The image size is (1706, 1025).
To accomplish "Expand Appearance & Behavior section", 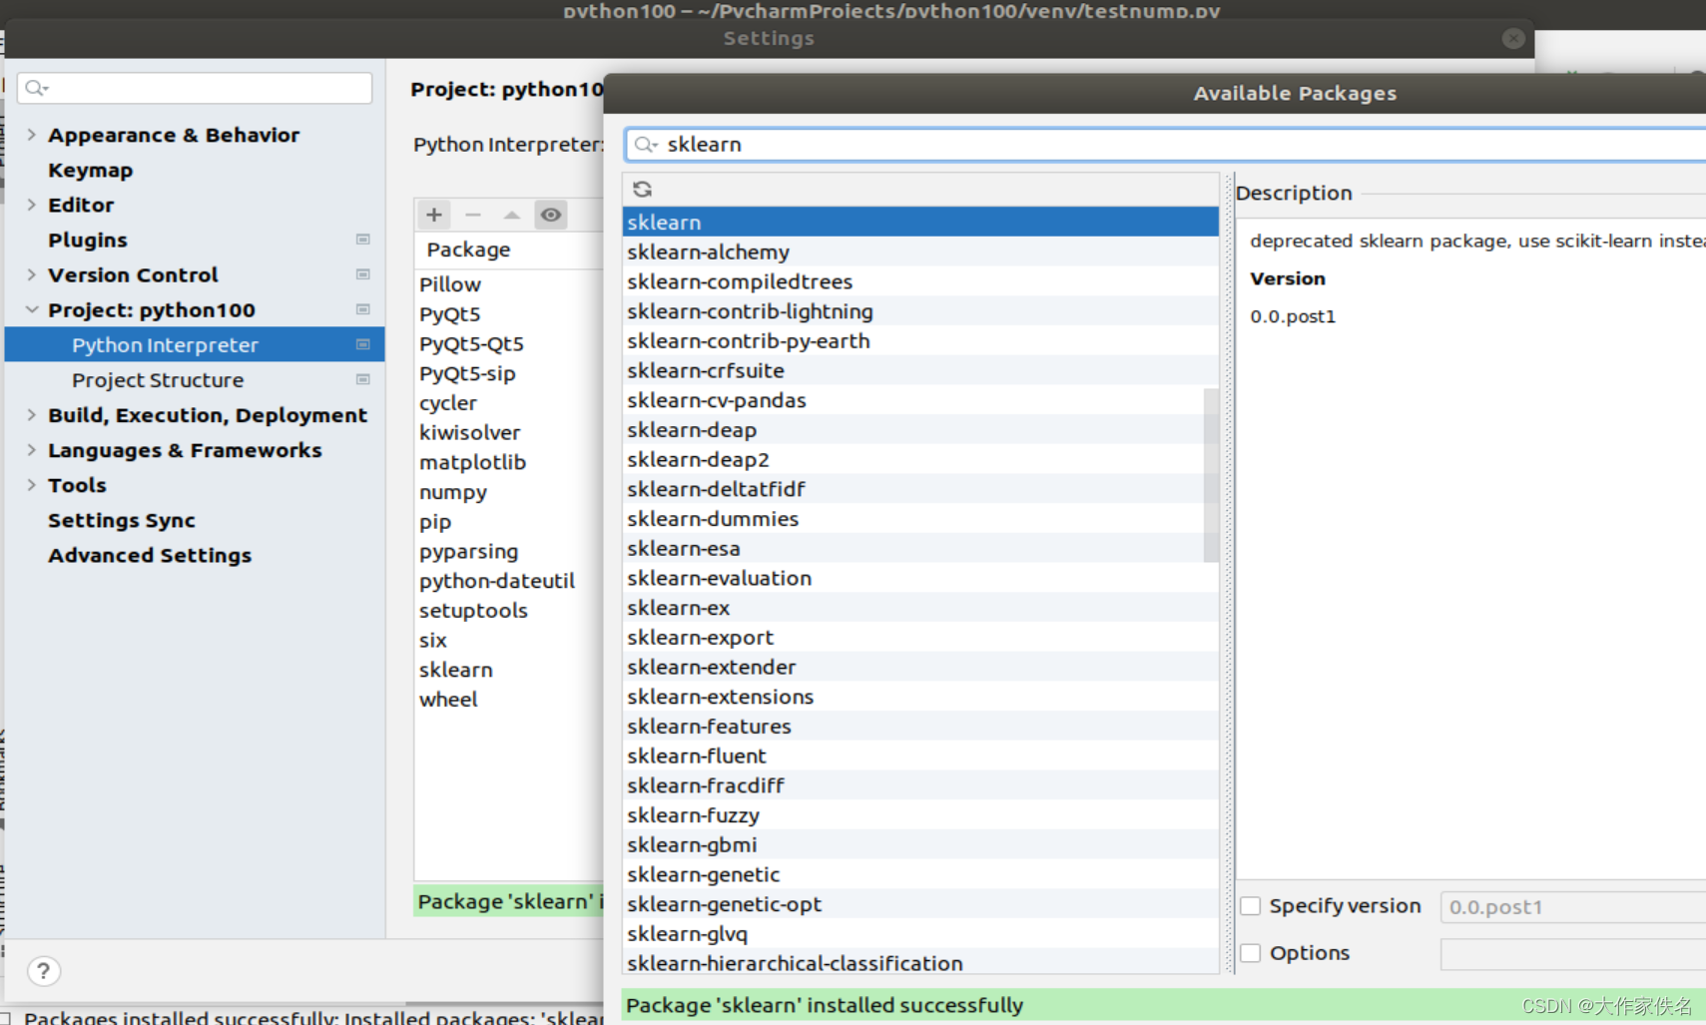I will coord(31,134).
